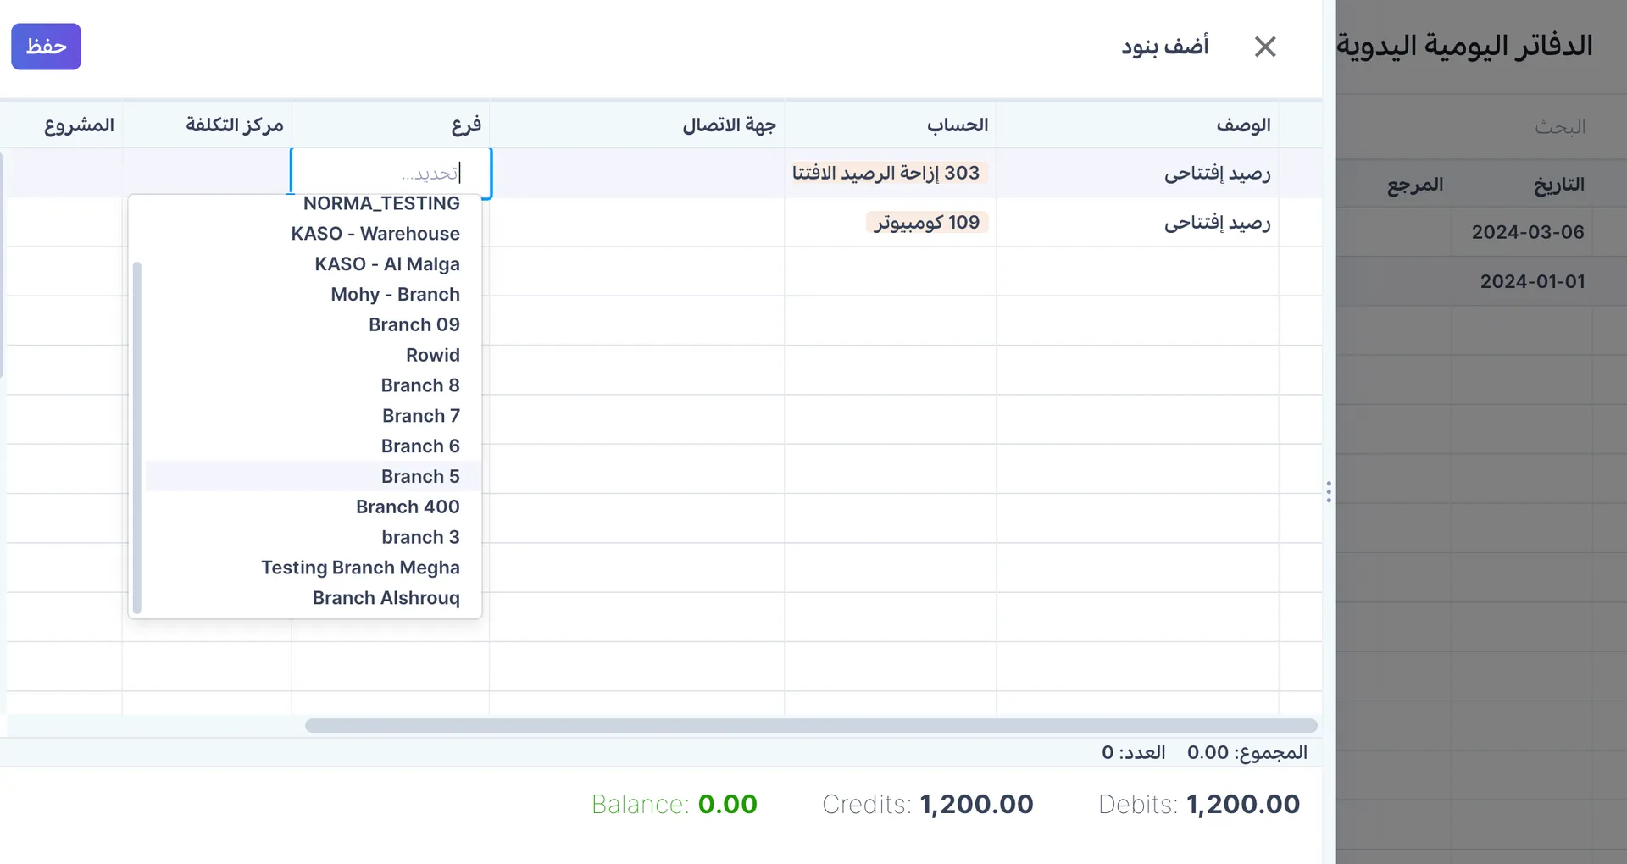Click the 109 كومبيوتر account tag

pos(927,222)
